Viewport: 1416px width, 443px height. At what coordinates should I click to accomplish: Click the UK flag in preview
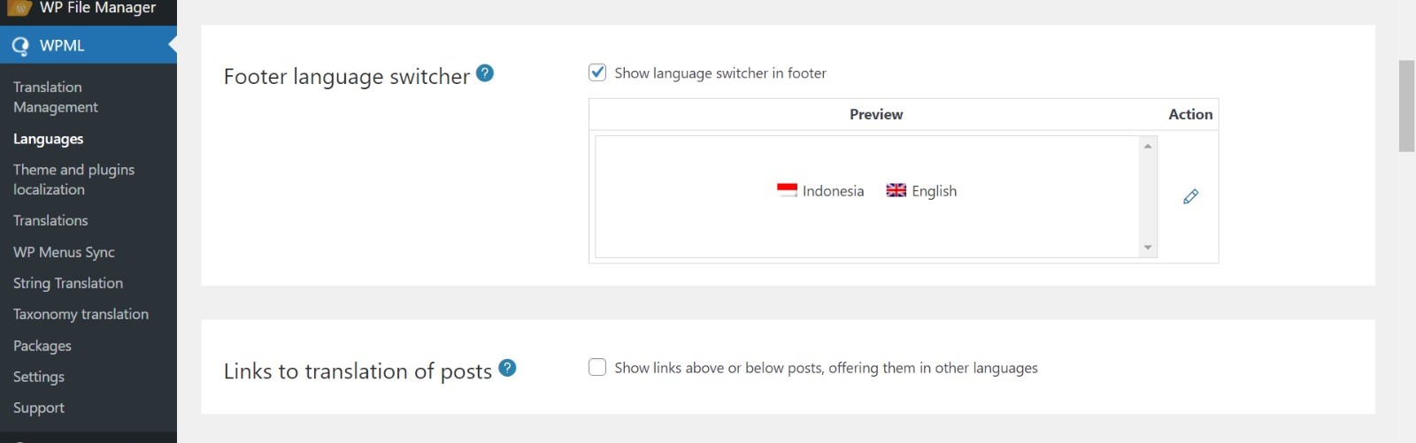tap(897, 190)
